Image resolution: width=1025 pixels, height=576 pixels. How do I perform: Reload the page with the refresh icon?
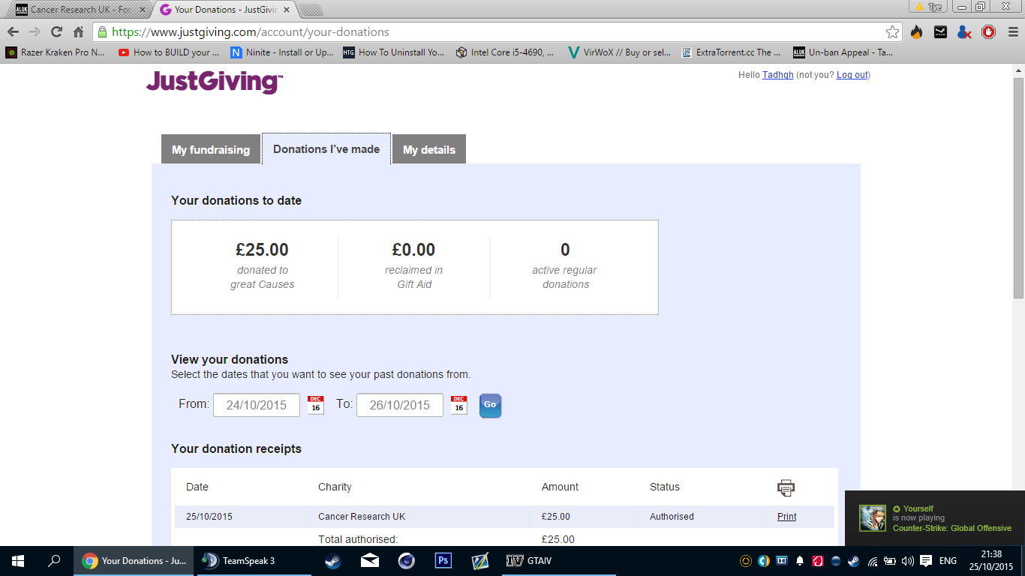pyautogui.click(x=56, y=32)
